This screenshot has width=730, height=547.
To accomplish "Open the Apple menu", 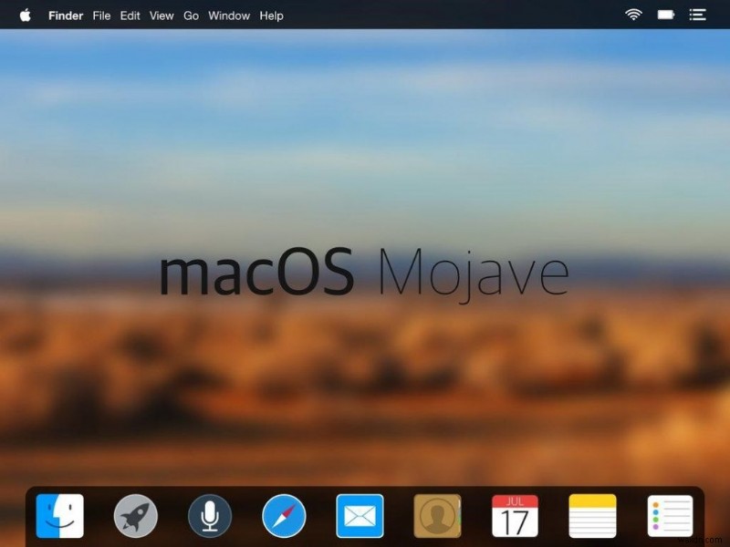I will click(x=24, y=15).
